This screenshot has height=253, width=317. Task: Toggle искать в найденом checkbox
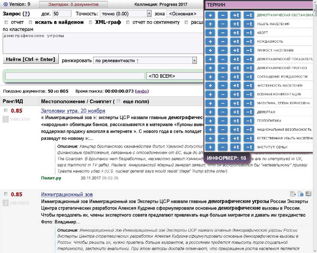pyautogui.click(x=30, y=22)
